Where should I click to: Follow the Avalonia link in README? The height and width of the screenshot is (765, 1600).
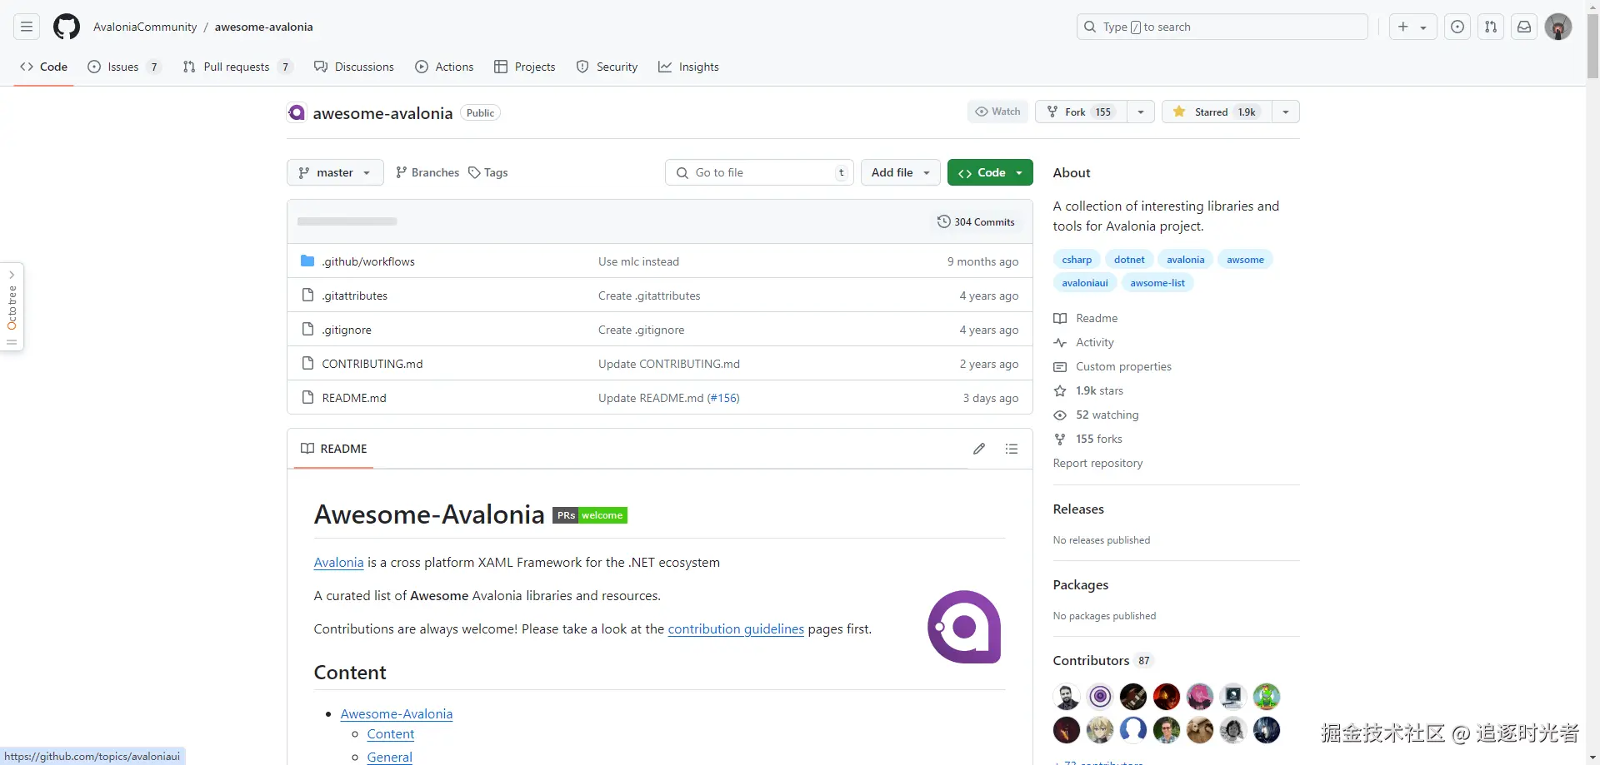pos(338,562)
